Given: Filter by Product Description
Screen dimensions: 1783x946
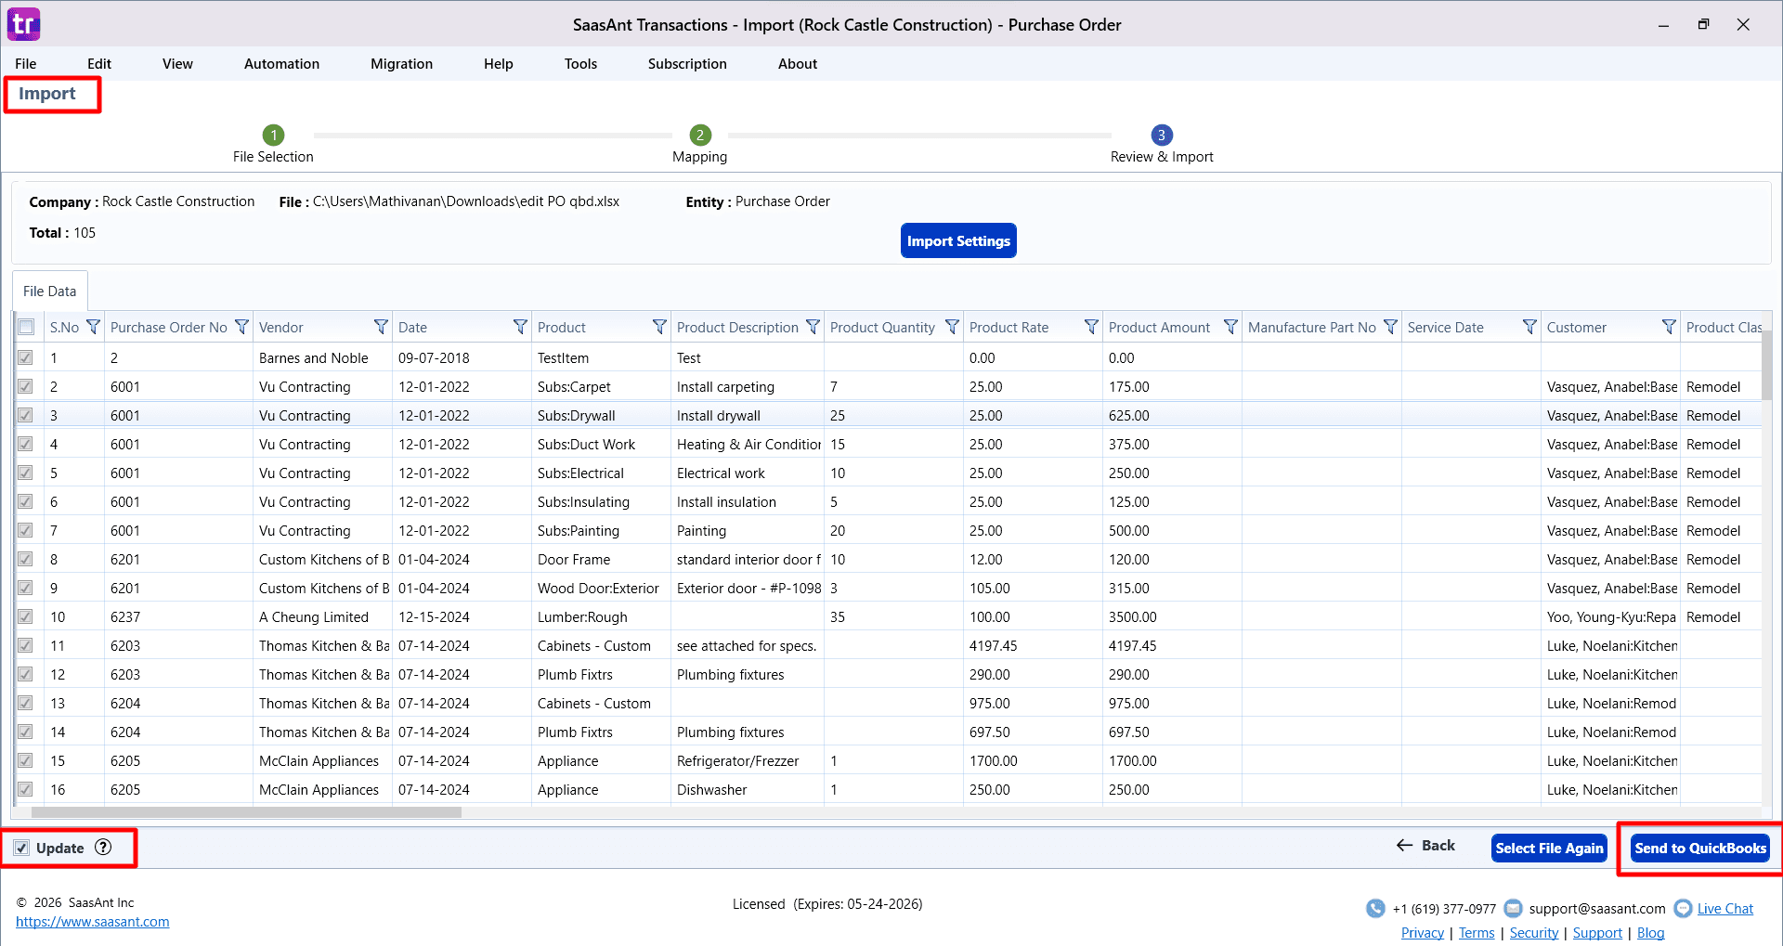Looking at the screenshot, I should point(813,327).
